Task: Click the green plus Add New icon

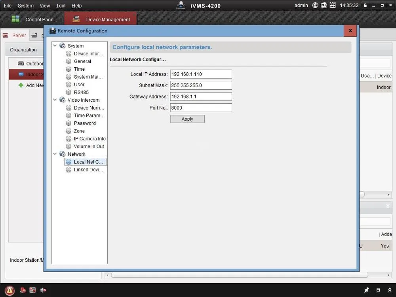Action: [x=21, y=85]
